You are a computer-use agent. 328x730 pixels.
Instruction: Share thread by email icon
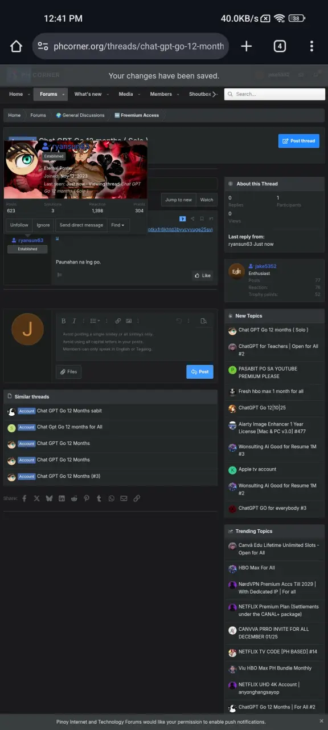(124, 498)
